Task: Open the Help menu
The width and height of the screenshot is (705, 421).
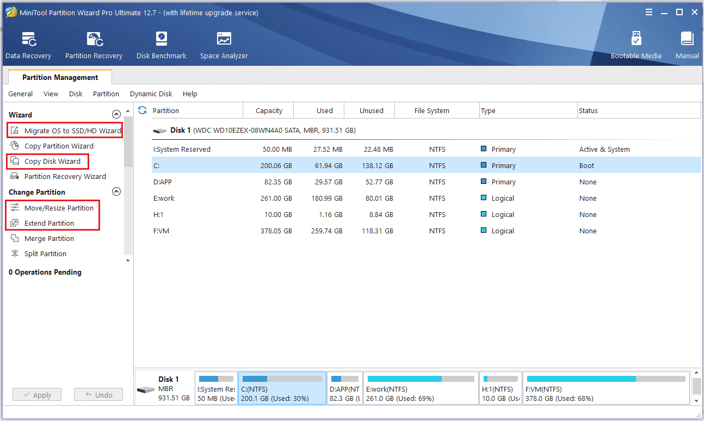Action: pyautogui.click(x=190, y=94)
